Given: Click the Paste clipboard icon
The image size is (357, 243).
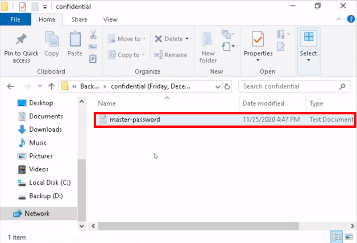Looking at the screenshot, I should click(75, 39).
